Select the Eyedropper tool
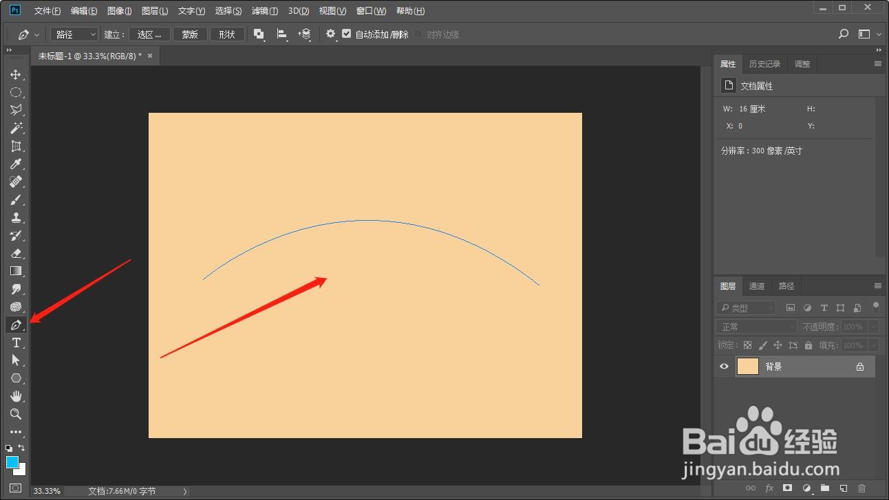889x500 pixels. (16, 164)
